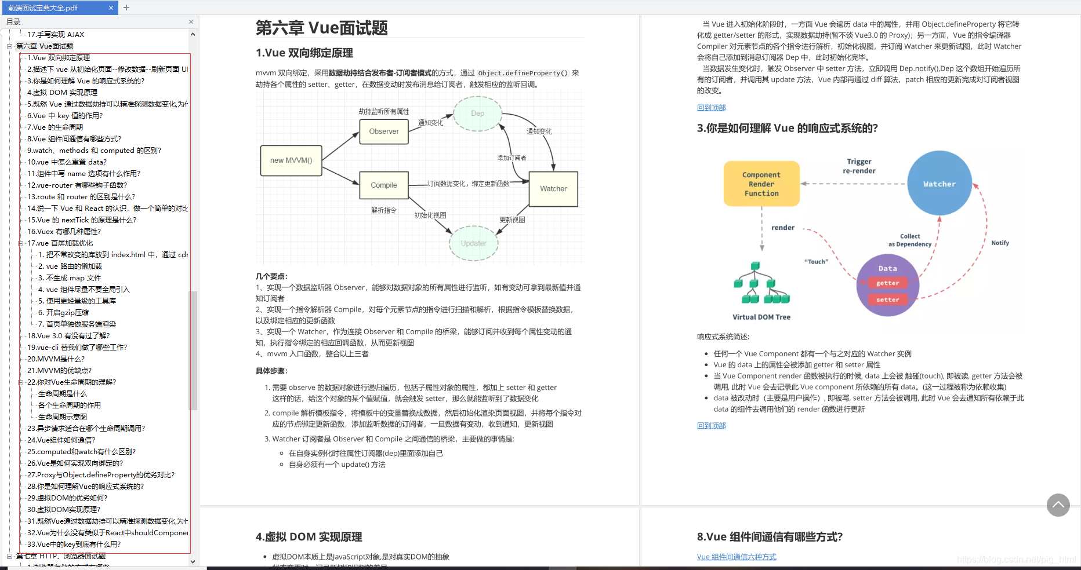Screen dimensions: 1081x570
Task: Click the first 回到顶部 link
Action: tap(711, 107)
